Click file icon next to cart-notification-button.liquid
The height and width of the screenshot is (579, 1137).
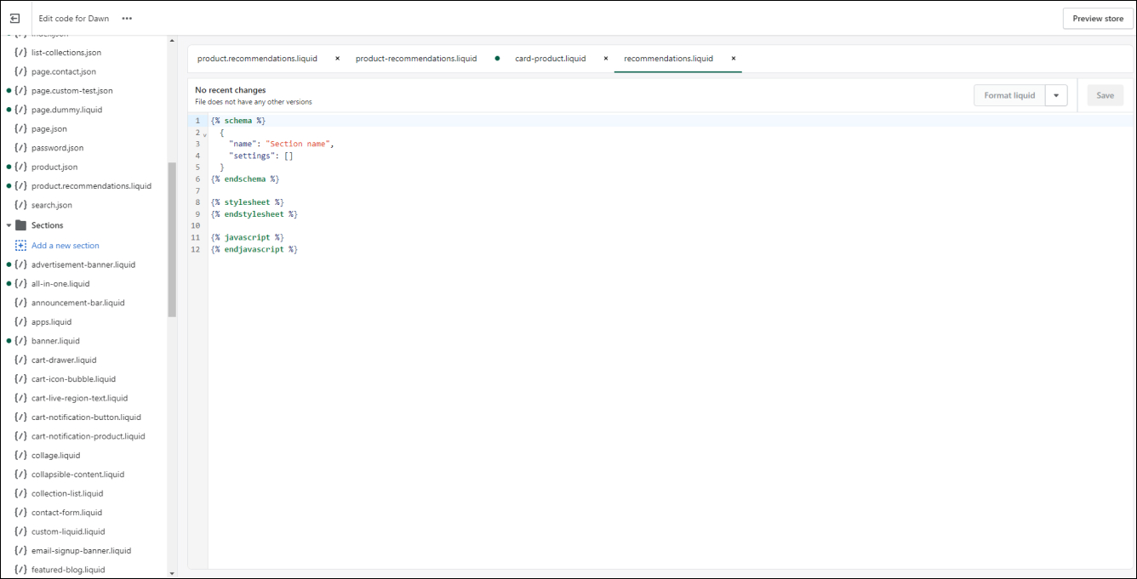[20, 417]
